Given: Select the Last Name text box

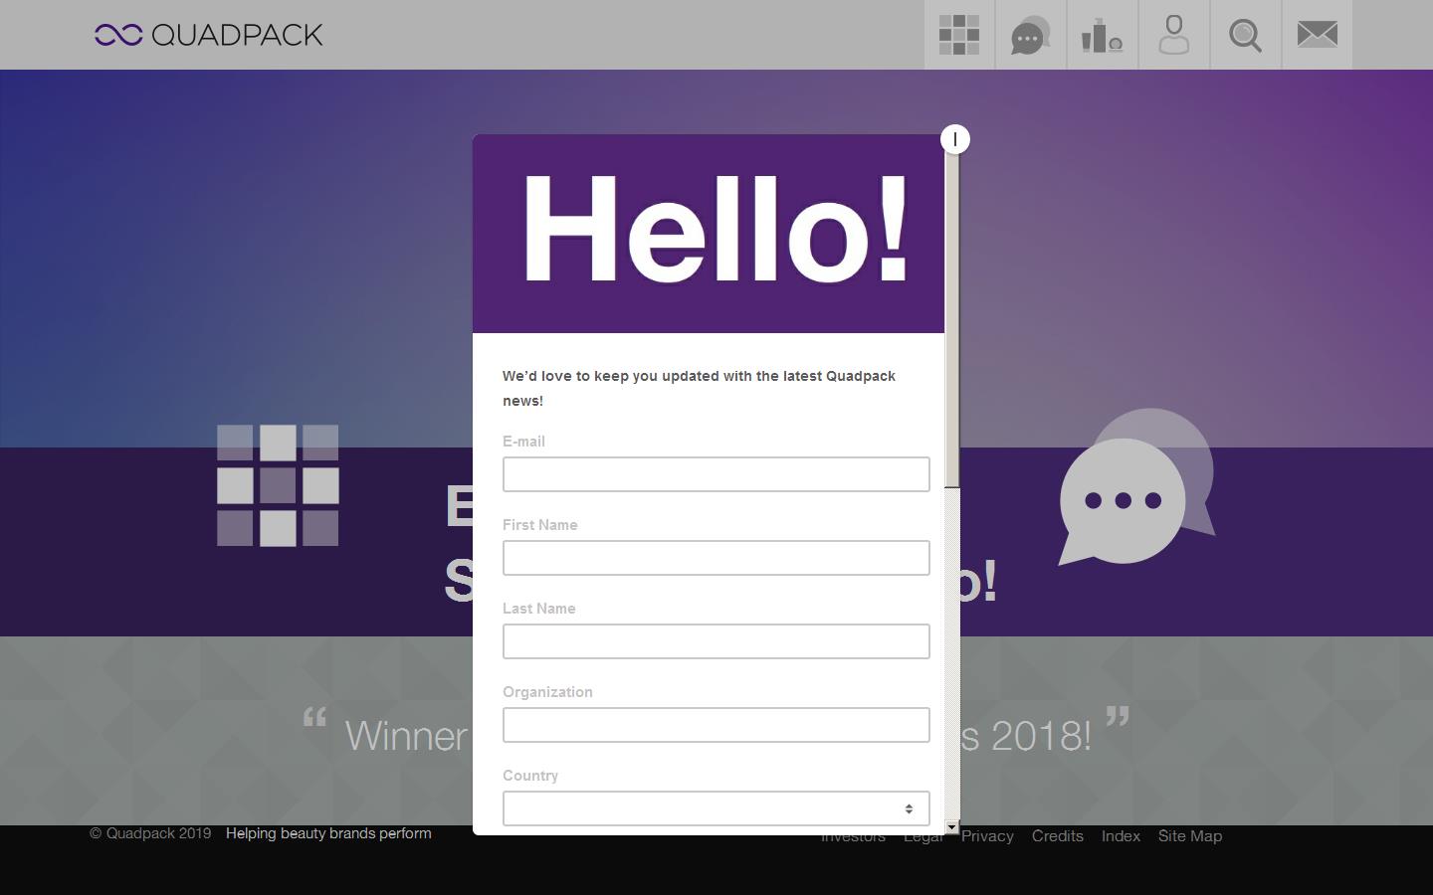Looking at the screenshot, I should [x=716, y=641].
